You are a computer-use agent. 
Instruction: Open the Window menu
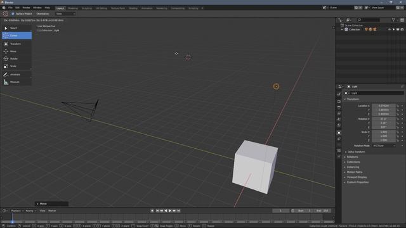[37, 8]
